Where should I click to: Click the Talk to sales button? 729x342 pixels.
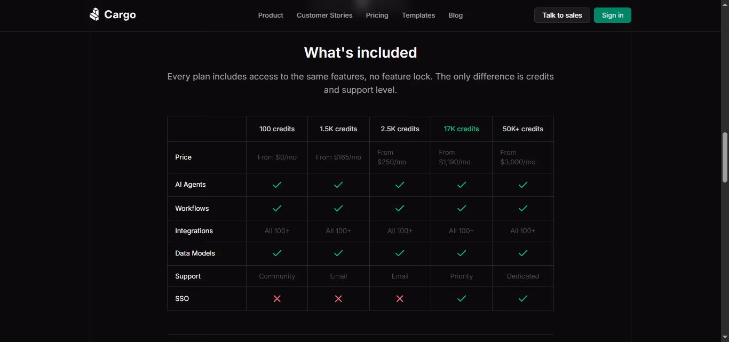(562, 15)
